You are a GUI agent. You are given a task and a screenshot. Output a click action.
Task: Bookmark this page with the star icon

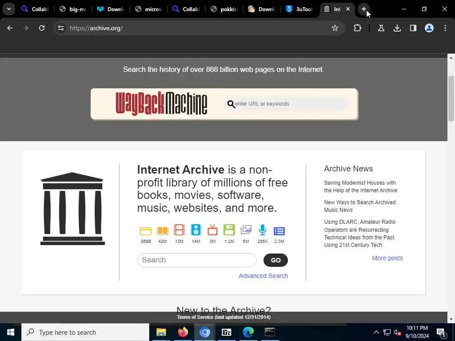[335, 28]
